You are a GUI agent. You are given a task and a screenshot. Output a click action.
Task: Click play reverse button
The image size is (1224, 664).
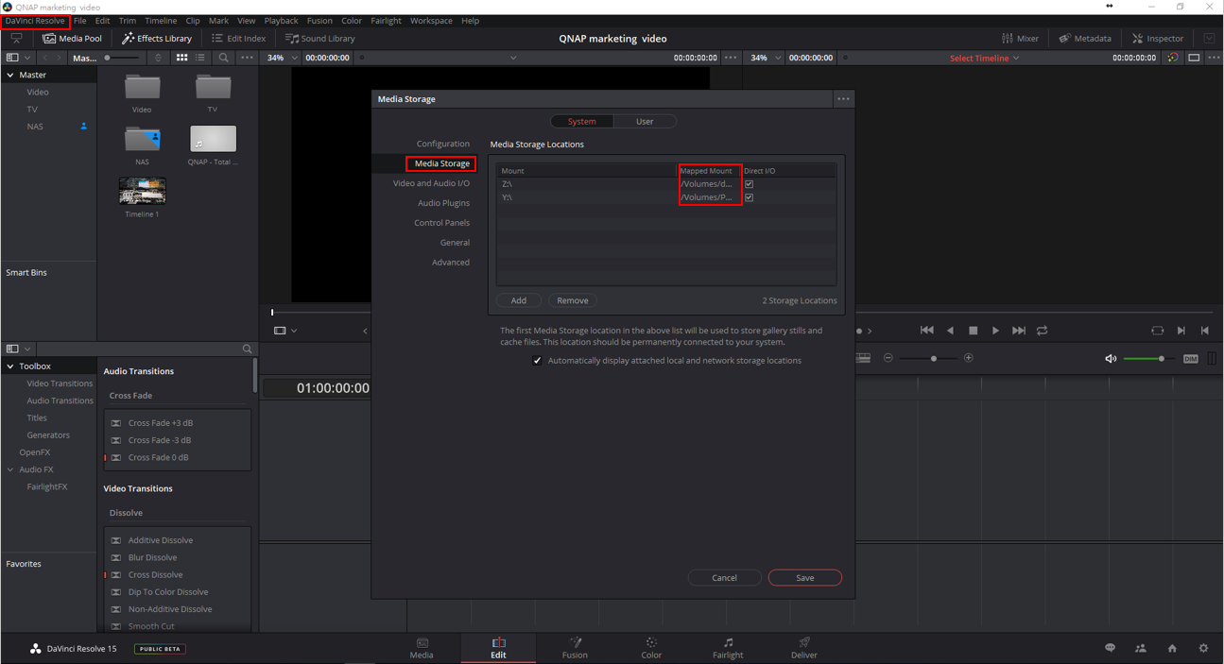pyautogui.click(x=950, y=331)
